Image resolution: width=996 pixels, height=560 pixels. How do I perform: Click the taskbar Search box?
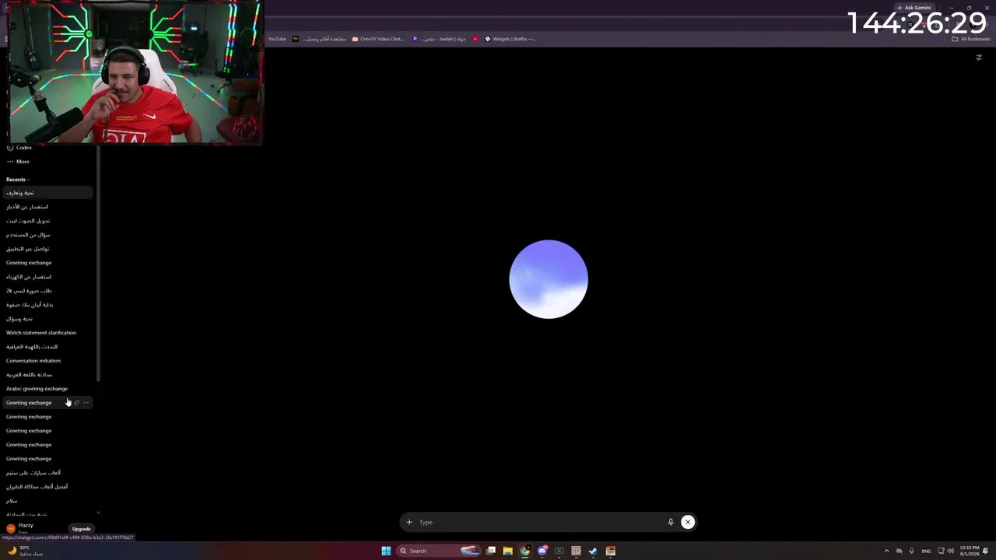(438, 551)
